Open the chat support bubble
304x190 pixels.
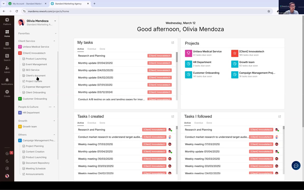pos(296,165)
